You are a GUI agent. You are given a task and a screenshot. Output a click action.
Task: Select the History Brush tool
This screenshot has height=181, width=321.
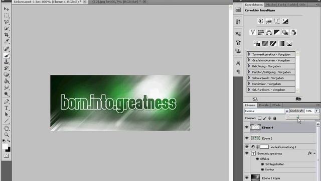(7, 68)
